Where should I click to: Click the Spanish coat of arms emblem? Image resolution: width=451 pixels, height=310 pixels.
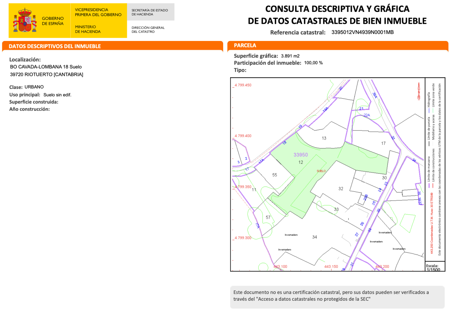25,20
